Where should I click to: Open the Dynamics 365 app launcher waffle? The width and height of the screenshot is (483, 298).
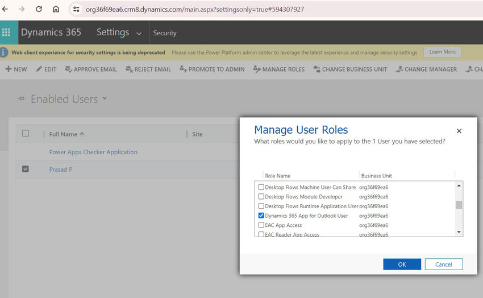pos(6,32)
